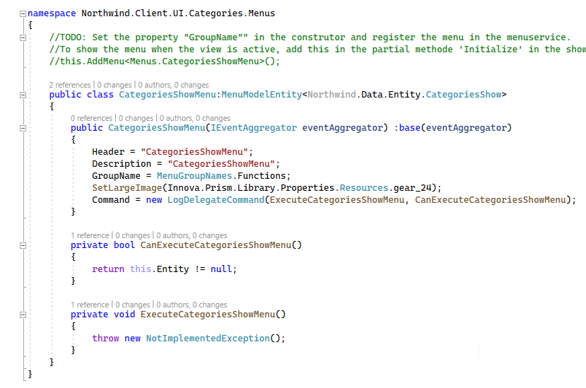Collapse the TODO comment block
This screenshot has width=586, height=388.
pos(23,37)
